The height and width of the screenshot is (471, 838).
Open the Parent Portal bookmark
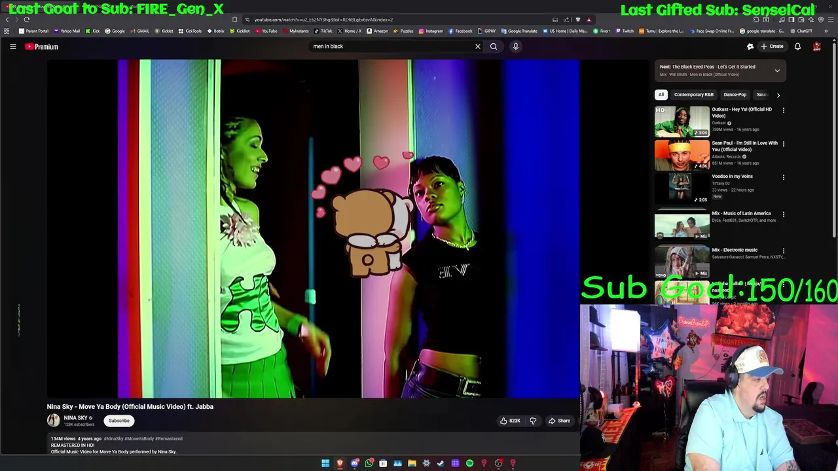34,31
